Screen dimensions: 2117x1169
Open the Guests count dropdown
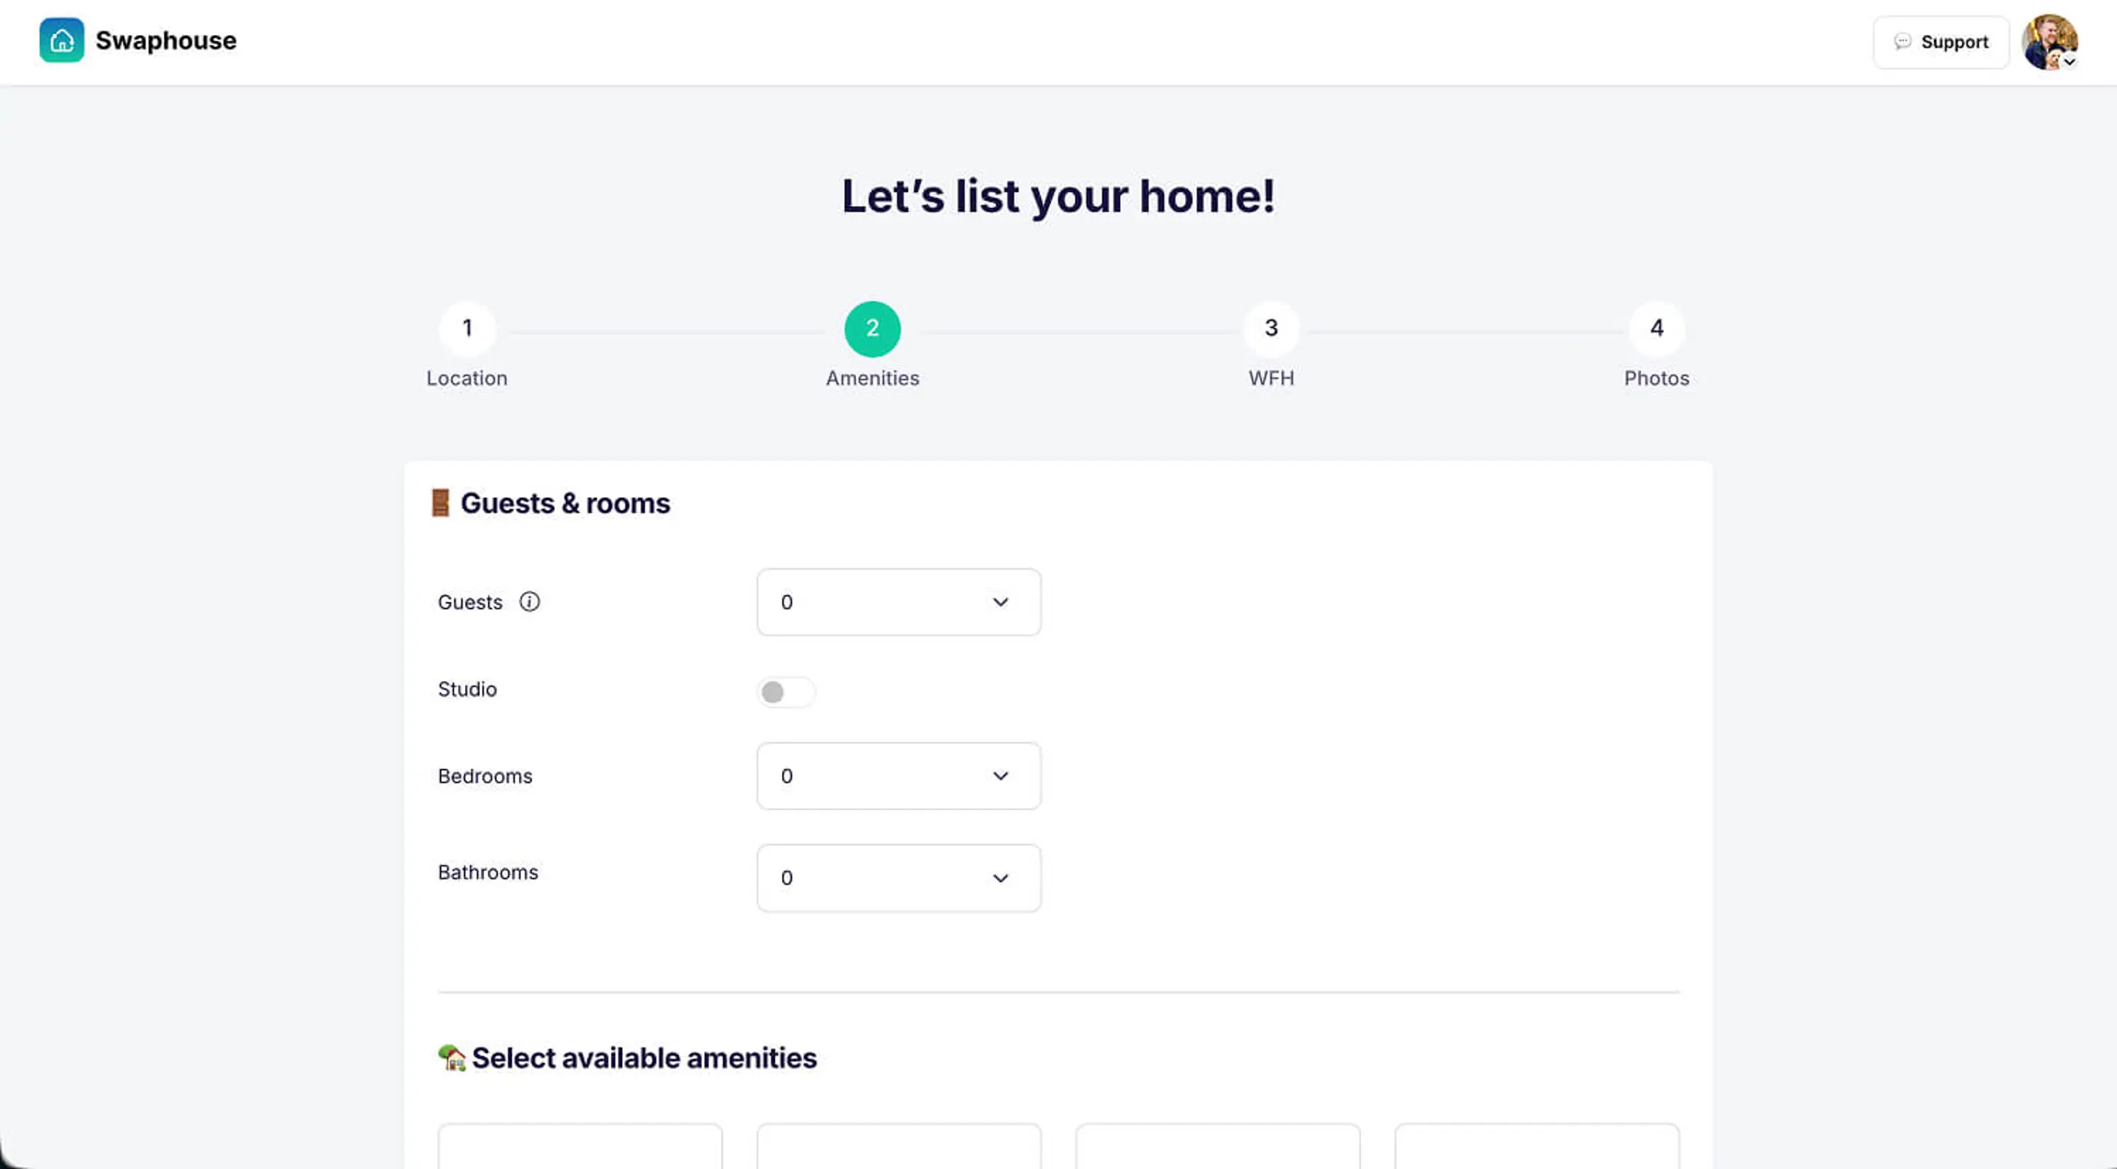[x=898, y=602]
